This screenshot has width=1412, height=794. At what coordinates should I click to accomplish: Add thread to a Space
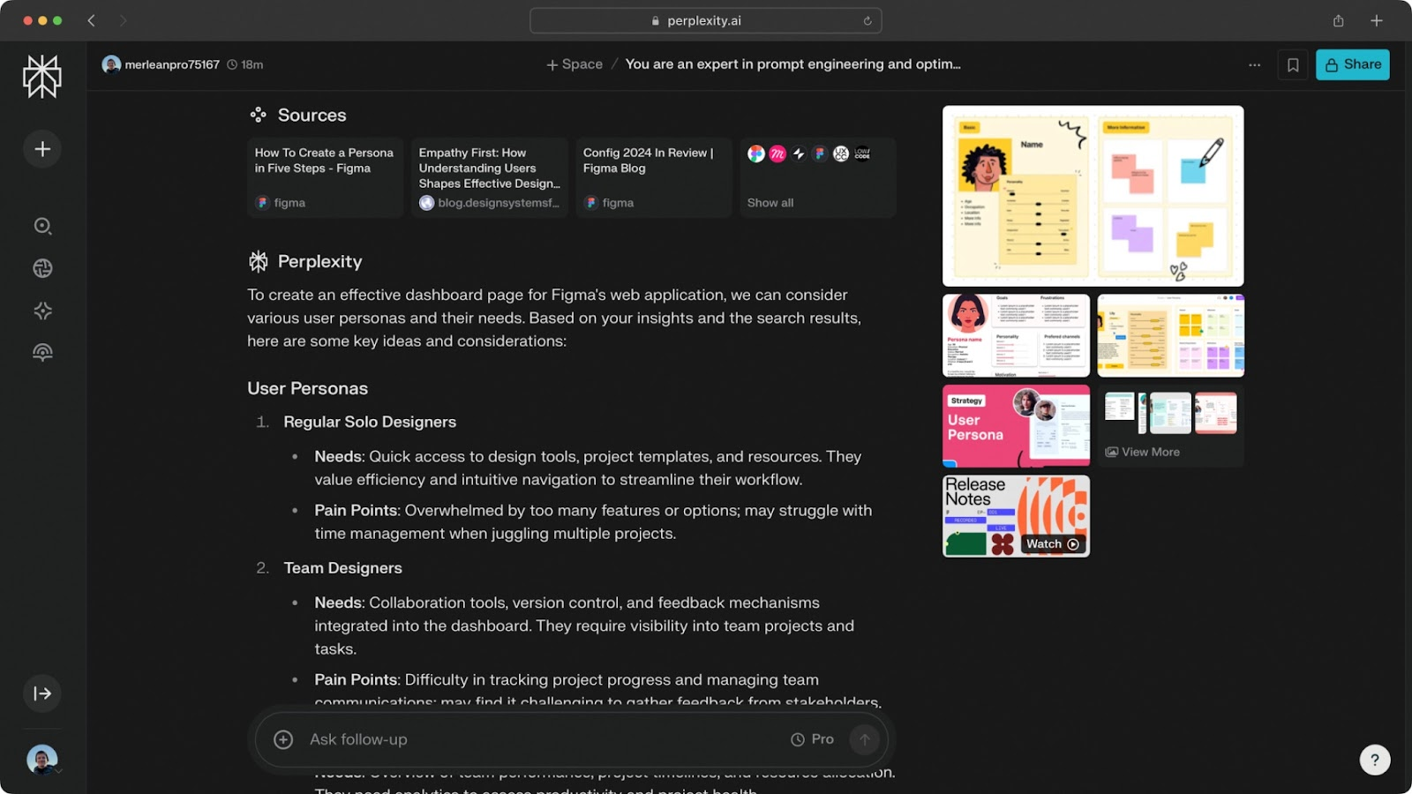click(x=575, y=64)
